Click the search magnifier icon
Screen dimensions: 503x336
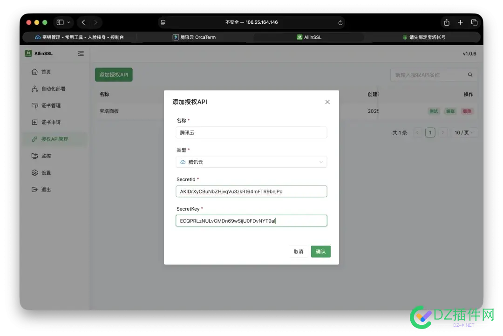(x=470, y=75)
